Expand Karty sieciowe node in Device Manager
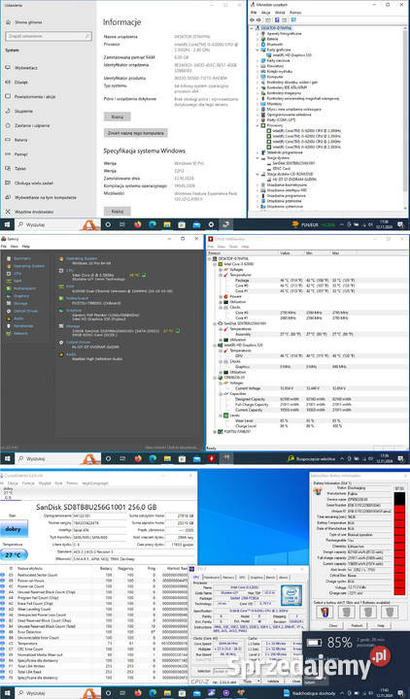The width and height of the screenshot is (410, 699). tap(257, 60)
